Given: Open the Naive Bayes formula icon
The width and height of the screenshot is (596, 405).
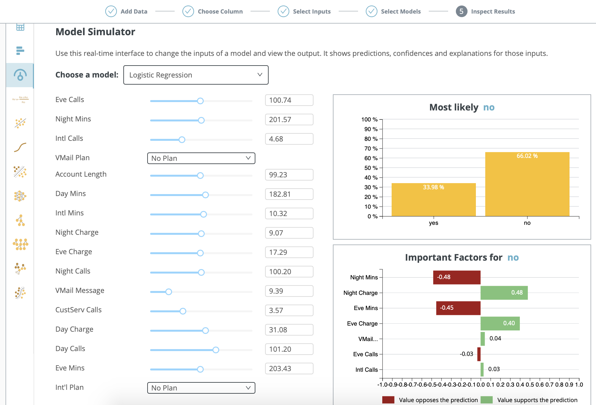Looking at the screenshot, I should [20, 99].
